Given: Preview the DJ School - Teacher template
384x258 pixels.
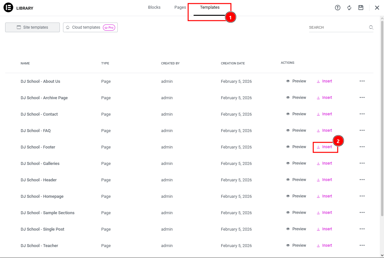Looking at the screenshot, I should coord(296,245).
